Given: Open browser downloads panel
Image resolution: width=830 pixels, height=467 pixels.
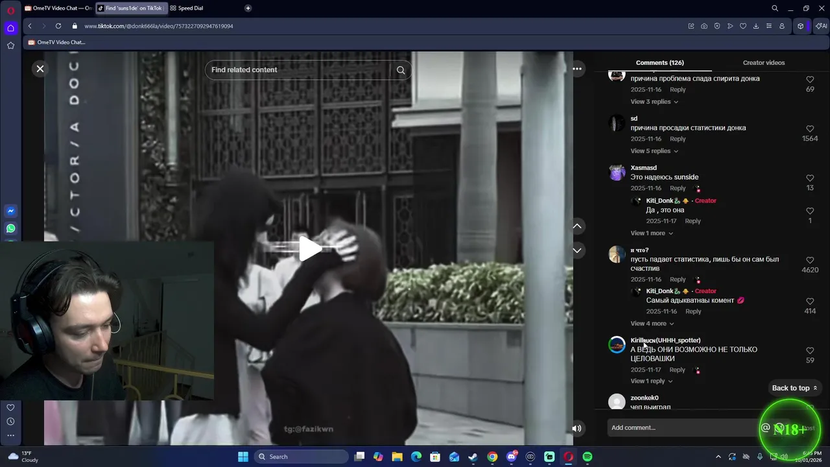Looking at the screenshot, I should point(756,26).
